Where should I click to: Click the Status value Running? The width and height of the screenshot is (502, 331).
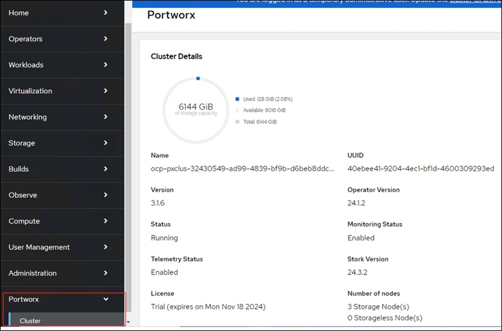coord(164,238)
